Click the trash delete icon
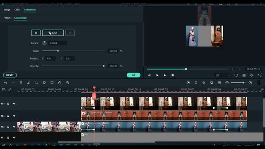This screenshot has width=265, height=149. tap(21, 83)
